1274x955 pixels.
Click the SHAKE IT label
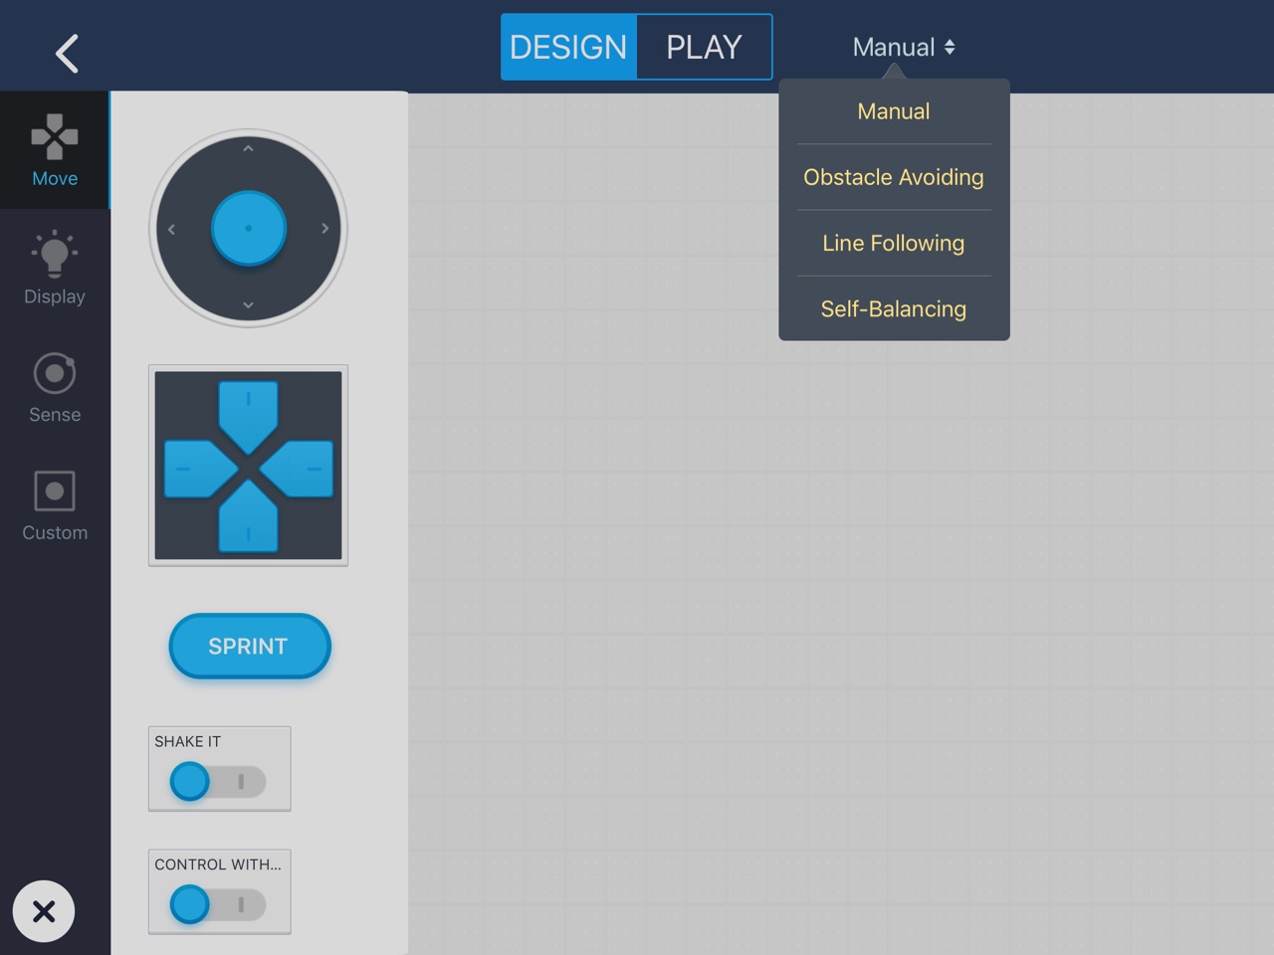click(x=187, y=741)
